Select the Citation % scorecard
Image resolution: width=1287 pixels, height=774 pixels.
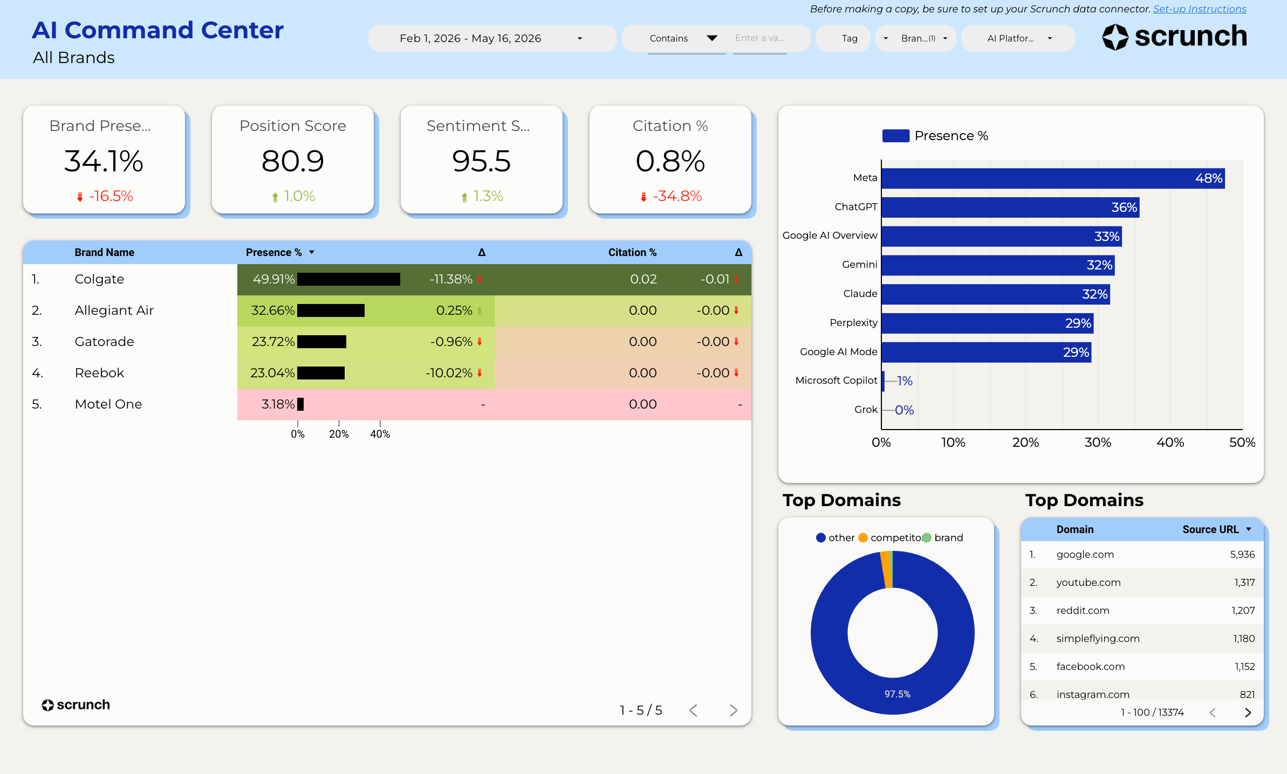pos(670,160)
